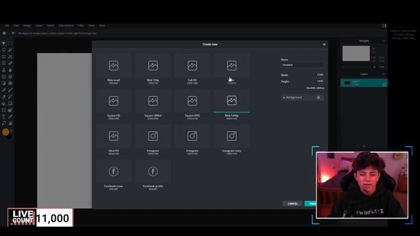Viewport: 420px width, 236px height.
Task: Select the Blur droplet tool
Action: (x=10, y=70)
